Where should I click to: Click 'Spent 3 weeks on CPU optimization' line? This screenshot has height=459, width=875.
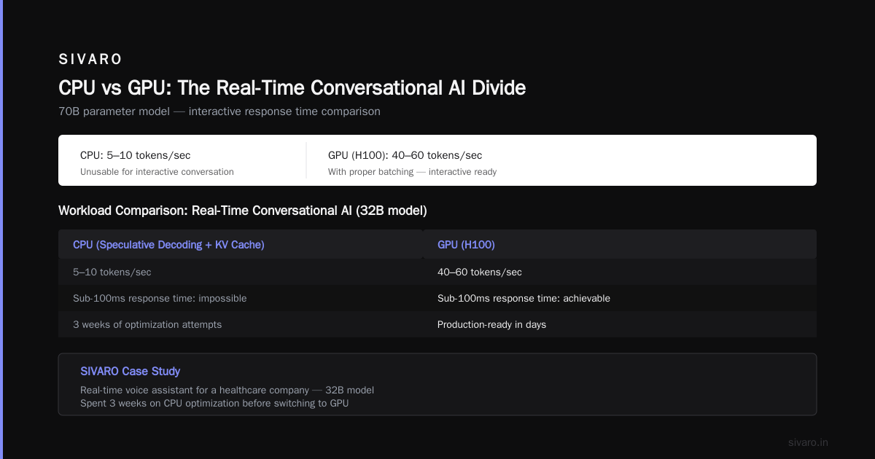pos(214,403)
